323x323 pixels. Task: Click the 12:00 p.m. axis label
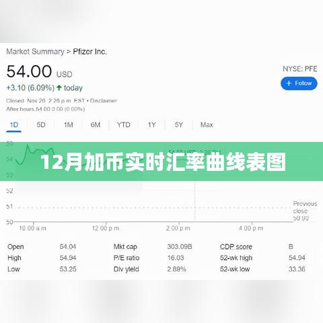point(106,228)
